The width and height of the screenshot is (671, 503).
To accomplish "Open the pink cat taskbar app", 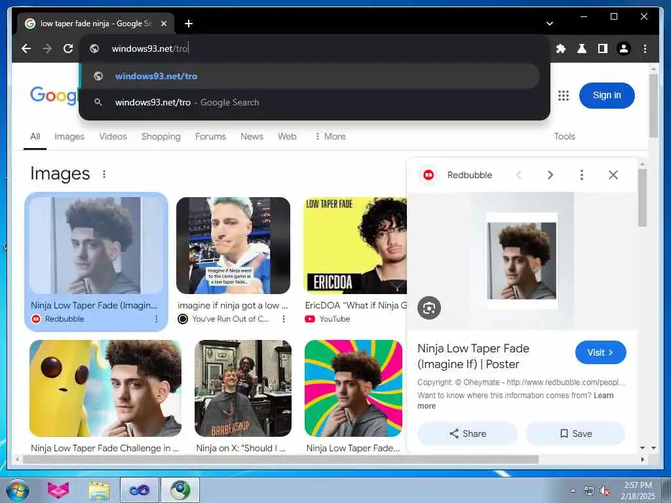I will (x=58, y=490).
